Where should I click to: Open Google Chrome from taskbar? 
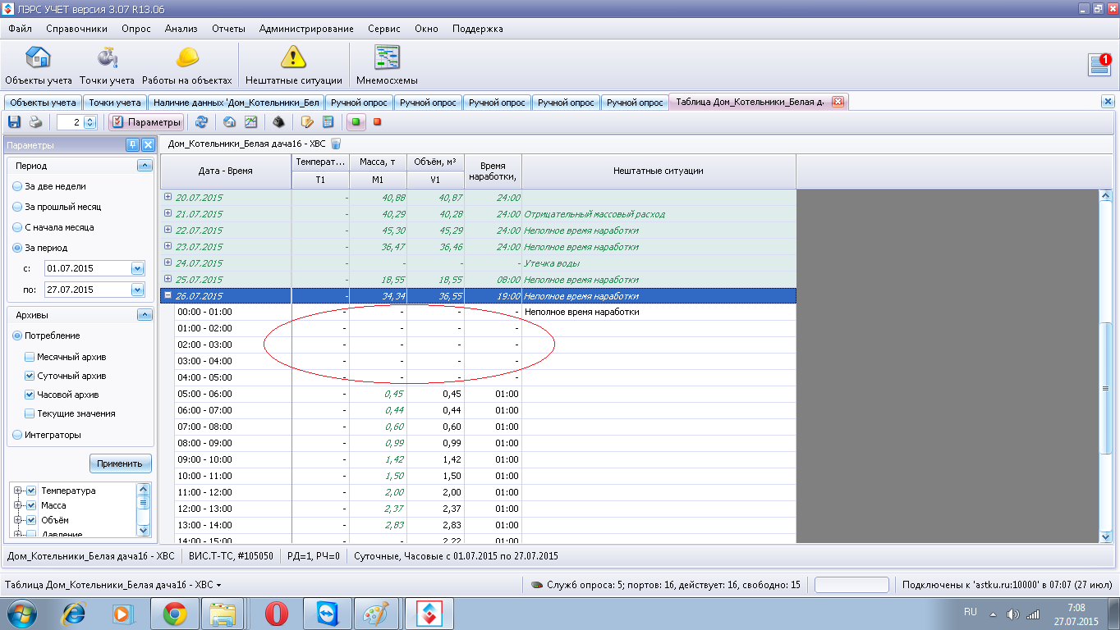pyautogui.click(x=175, y=613)
